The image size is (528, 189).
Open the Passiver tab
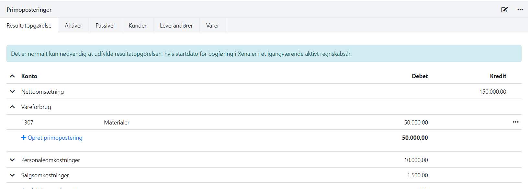[x=105, y=26]
